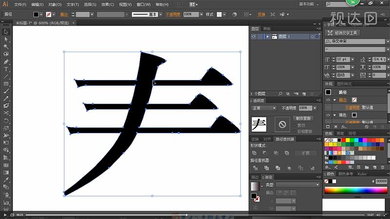Click the delete swatch trash icon

[x=383, y=167]
